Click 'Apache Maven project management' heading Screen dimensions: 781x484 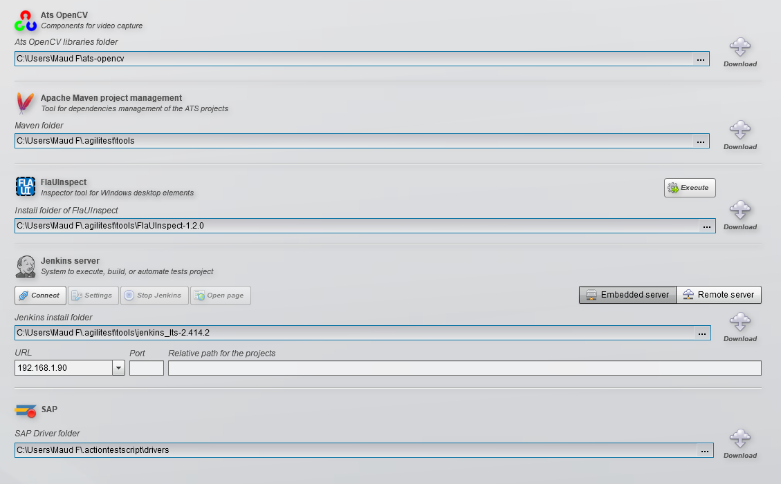click(111, 98)
